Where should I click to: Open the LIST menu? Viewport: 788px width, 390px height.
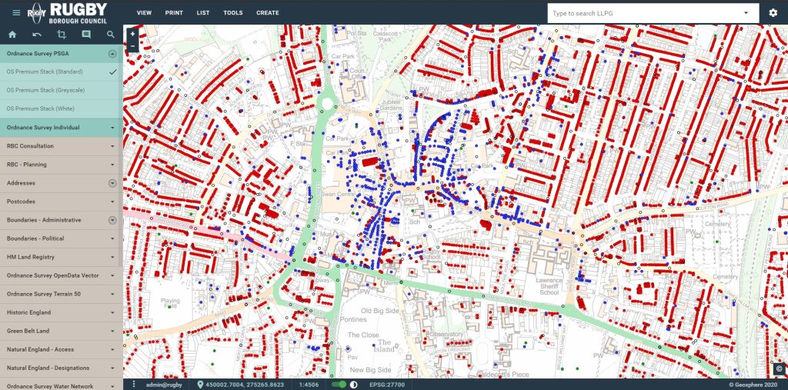click(203, 13)
